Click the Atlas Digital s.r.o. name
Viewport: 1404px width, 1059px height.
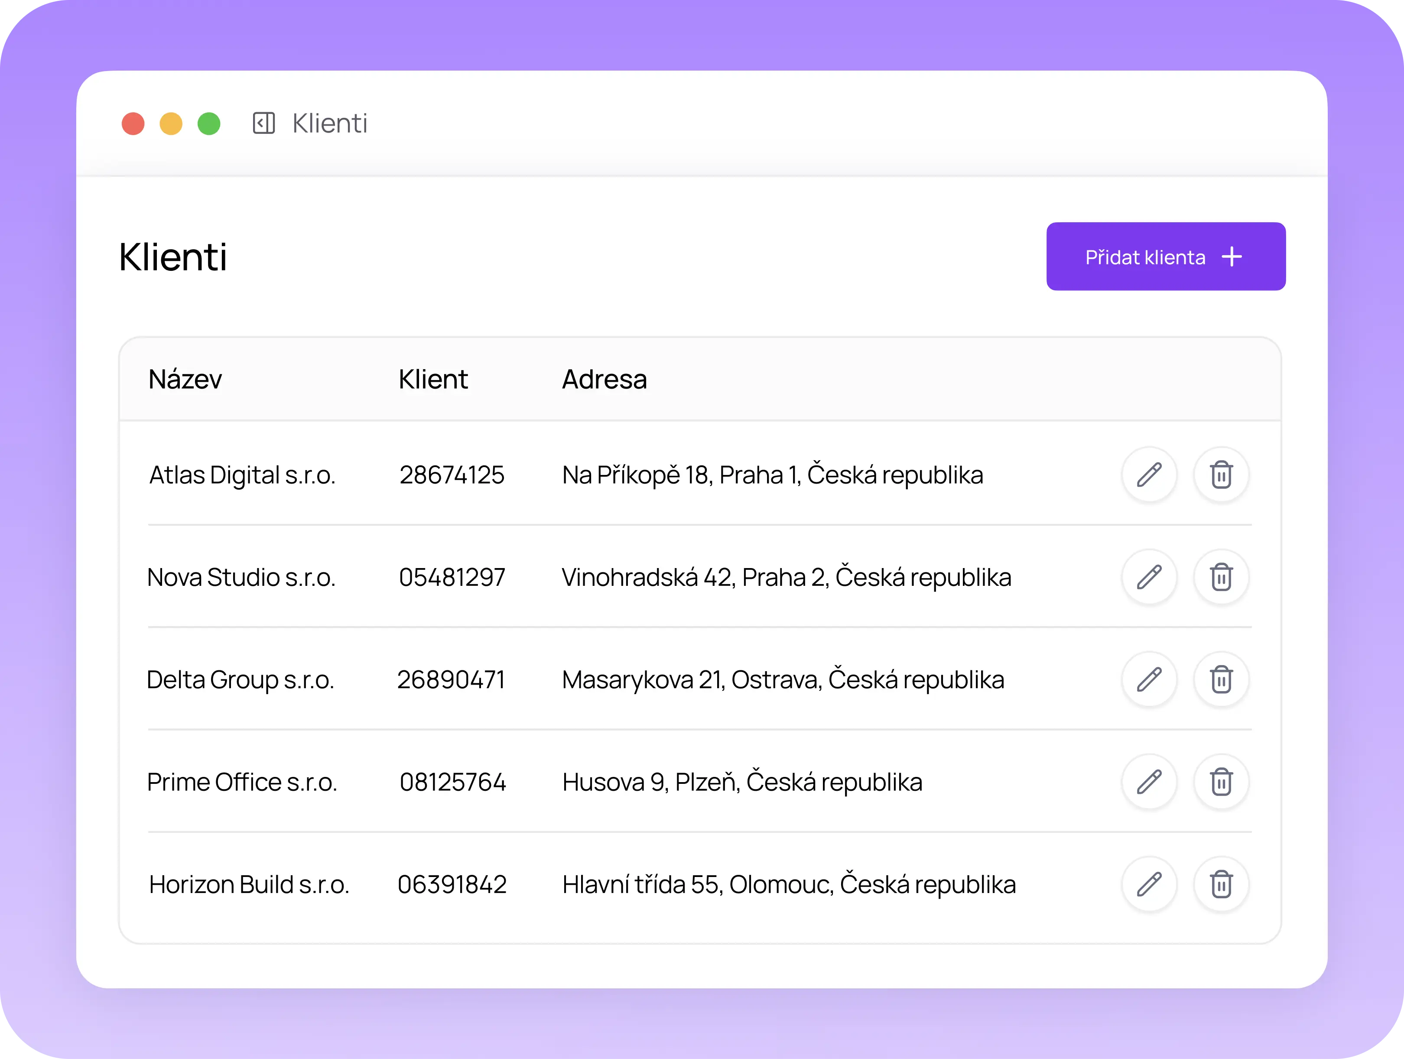[x=242, y=475]
